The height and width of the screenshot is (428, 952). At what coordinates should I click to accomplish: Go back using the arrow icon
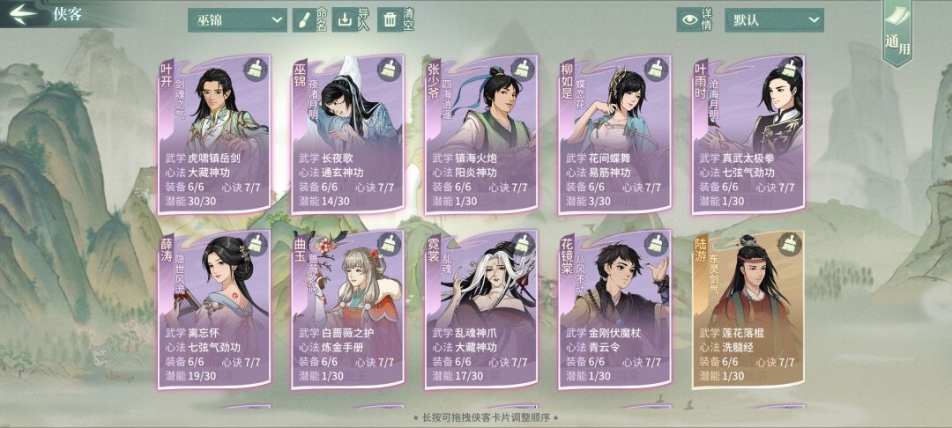click(23, 15)
